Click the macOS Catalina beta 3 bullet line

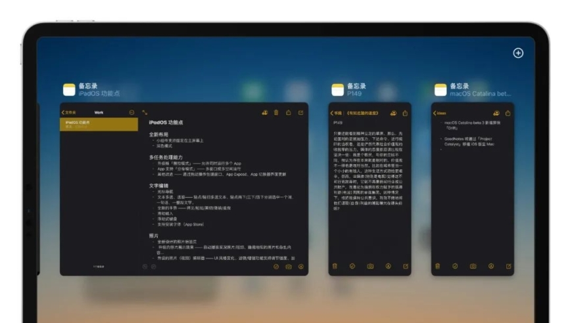pyautogui.click(x=473, y=125)
